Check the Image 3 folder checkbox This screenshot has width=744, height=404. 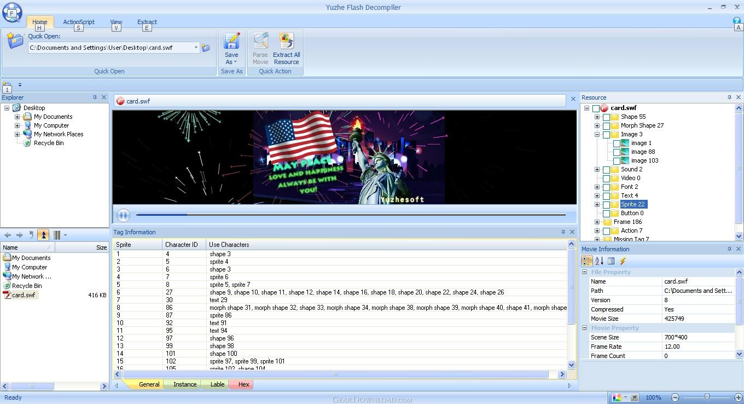tap(606, 135)
